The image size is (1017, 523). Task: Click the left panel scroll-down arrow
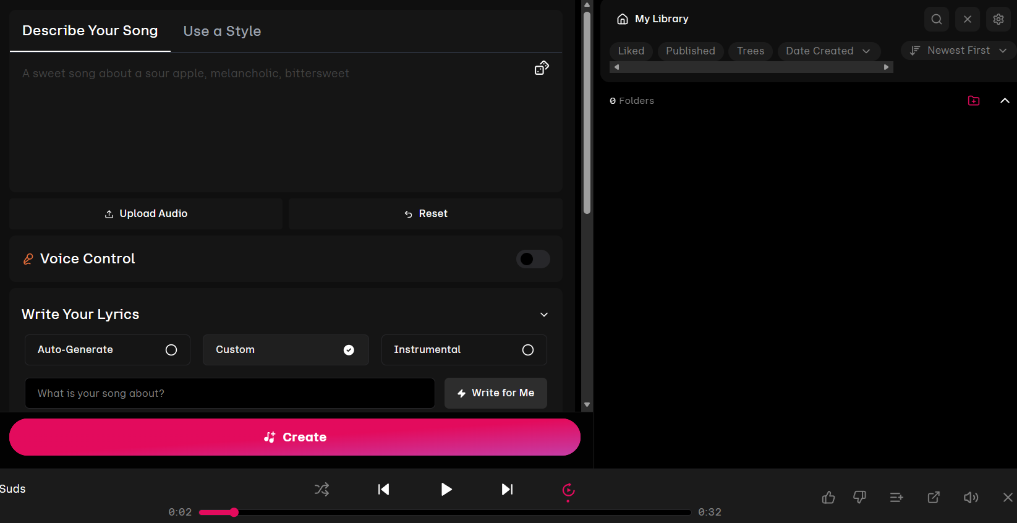tap(587, 405)
